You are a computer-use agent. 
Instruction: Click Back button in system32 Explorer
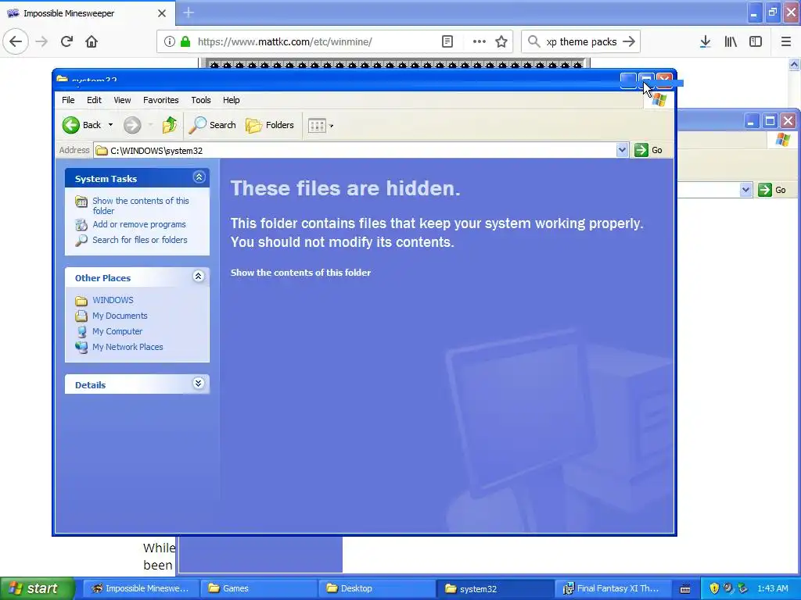[82, 125]
